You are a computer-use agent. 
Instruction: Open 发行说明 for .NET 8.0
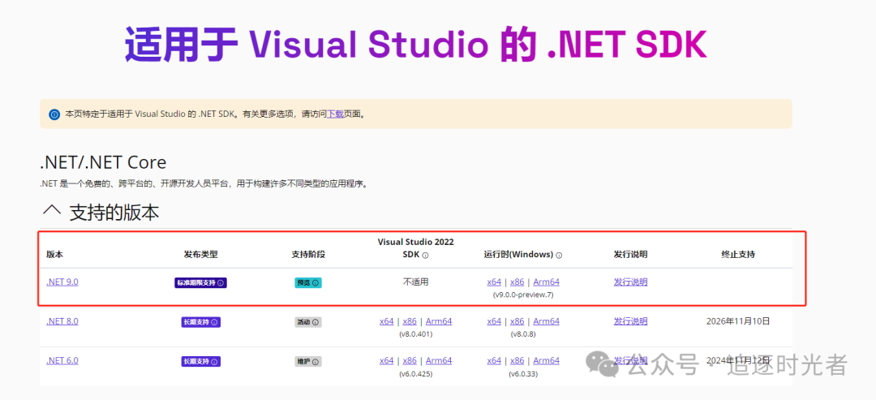point(631,321)
